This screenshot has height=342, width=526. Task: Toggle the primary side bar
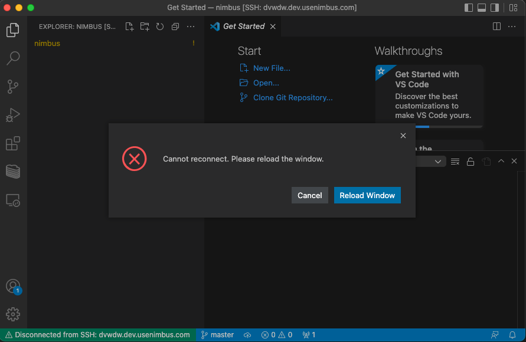469,7
